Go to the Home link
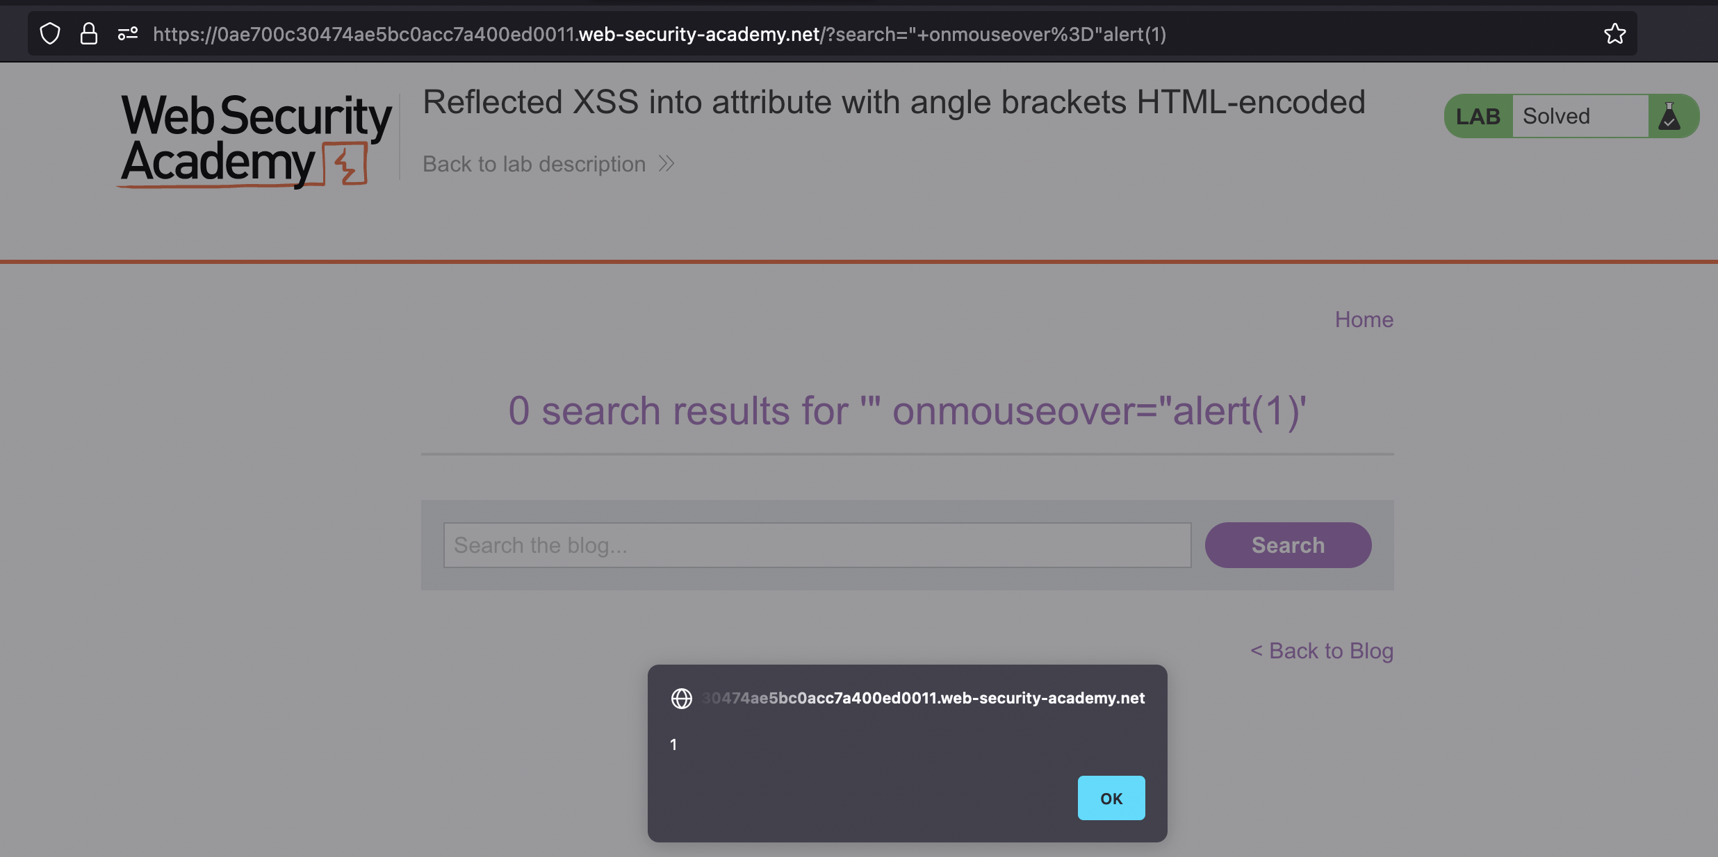 pos(1364,319)
